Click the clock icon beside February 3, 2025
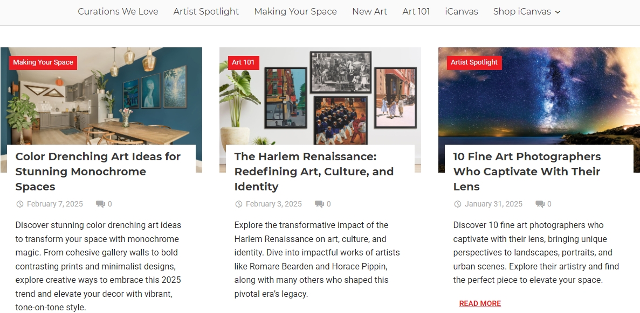This screenshot has height=313, width=640. point(239,204)
